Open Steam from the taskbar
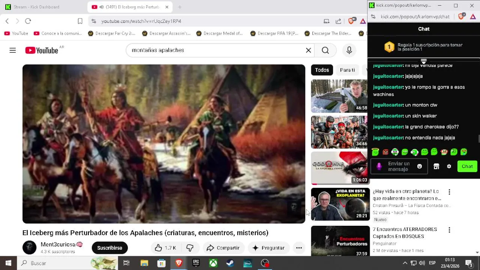 coord(230,263)
